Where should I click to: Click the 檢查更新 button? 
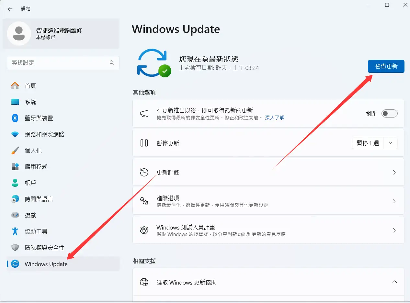coord(386,66)
